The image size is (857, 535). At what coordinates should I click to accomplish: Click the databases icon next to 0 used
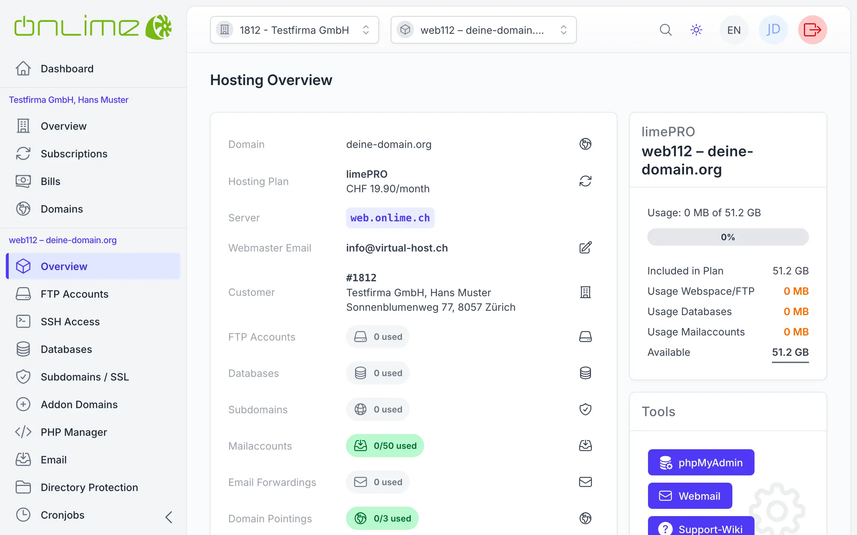586,373
